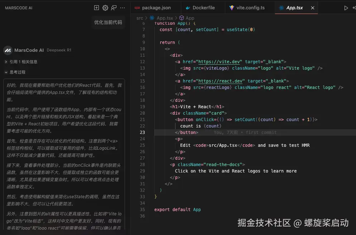Screen dimensions: 356x235
Task: Expand the 引用 1 相关信息 section
Action: point(23,61)
